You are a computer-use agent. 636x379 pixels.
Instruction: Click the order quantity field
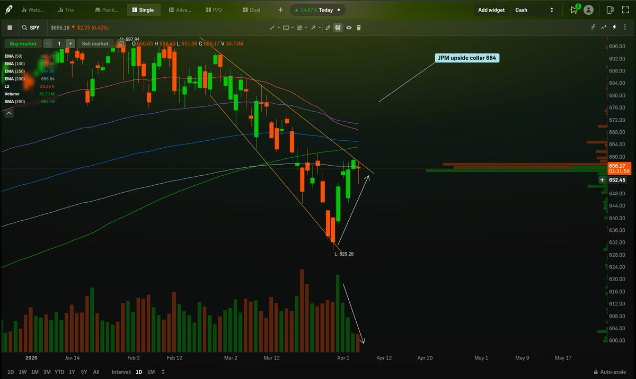coord(59,44)
